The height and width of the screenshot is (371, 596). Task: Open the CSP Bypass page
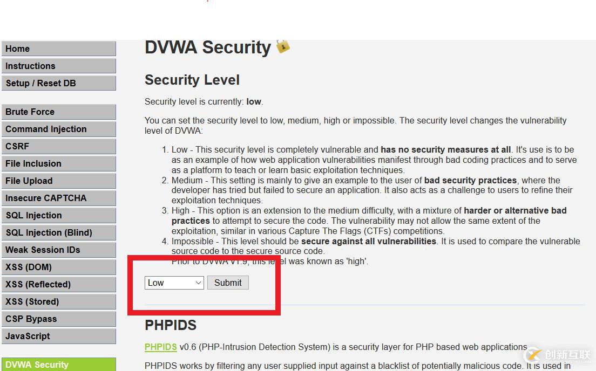point(58,319)
